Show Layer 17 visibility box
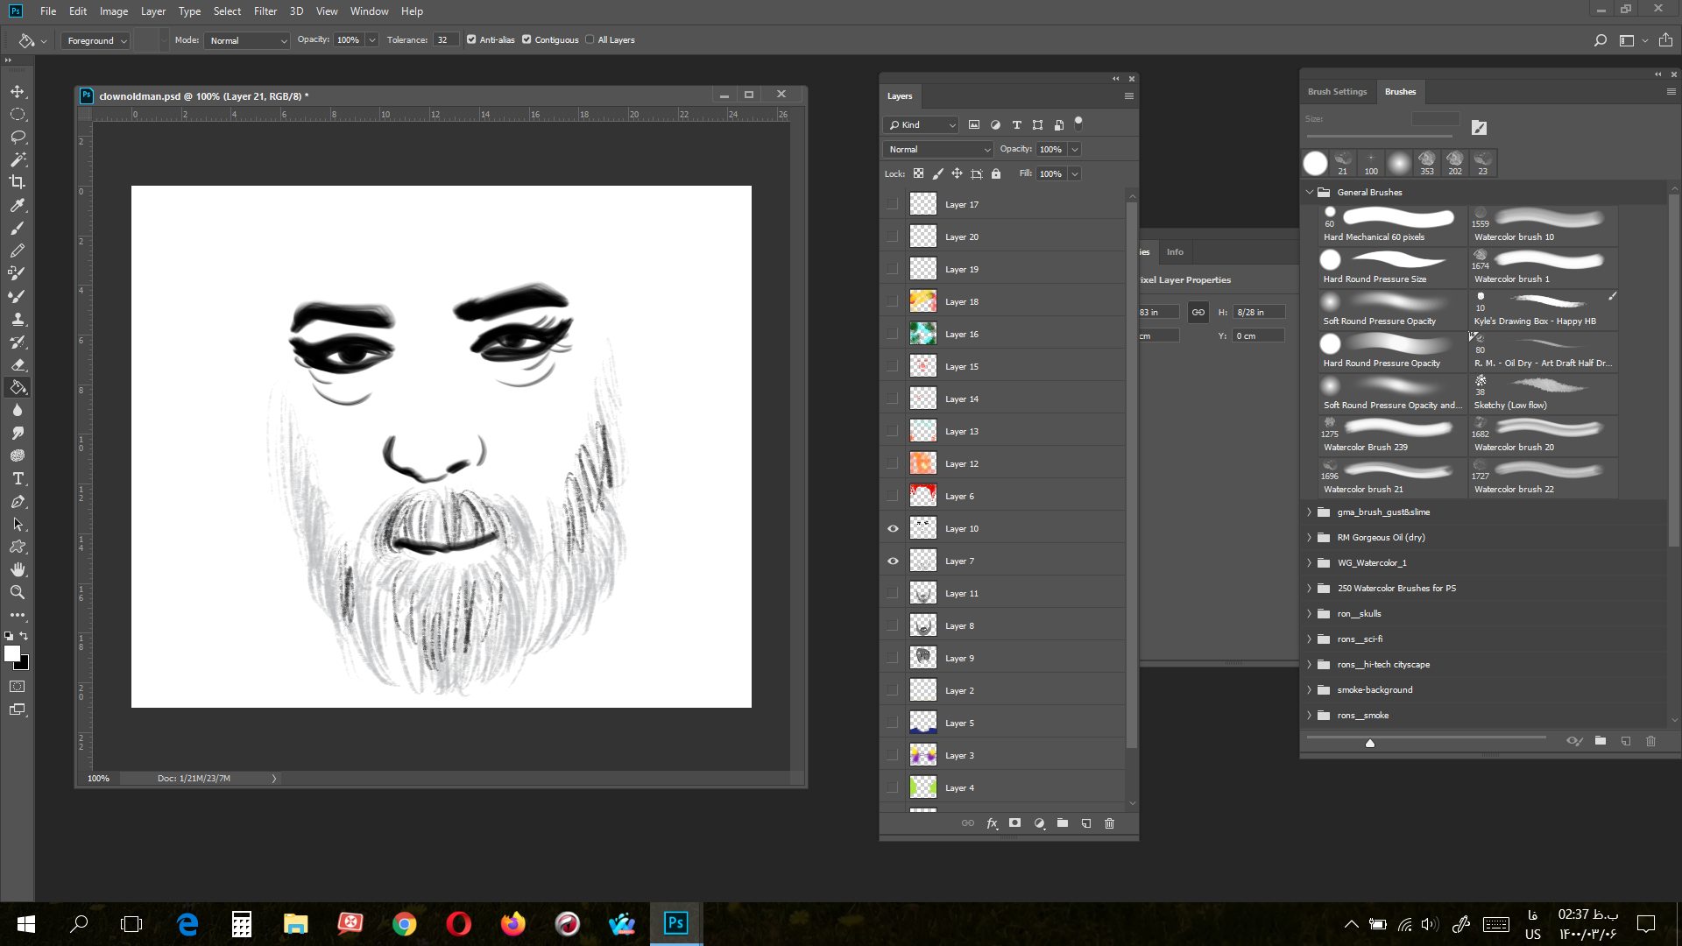 point(893,204)
